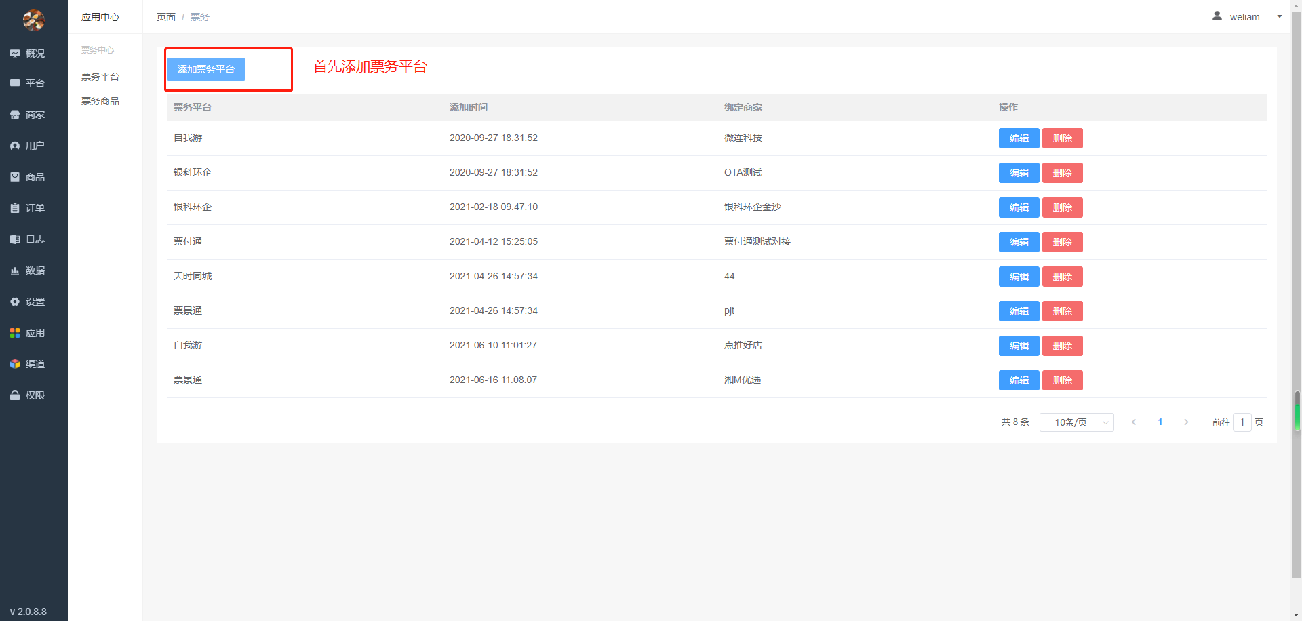
Task: Click the 页面 breadcrumb link
Action: (x=166, y=17)
